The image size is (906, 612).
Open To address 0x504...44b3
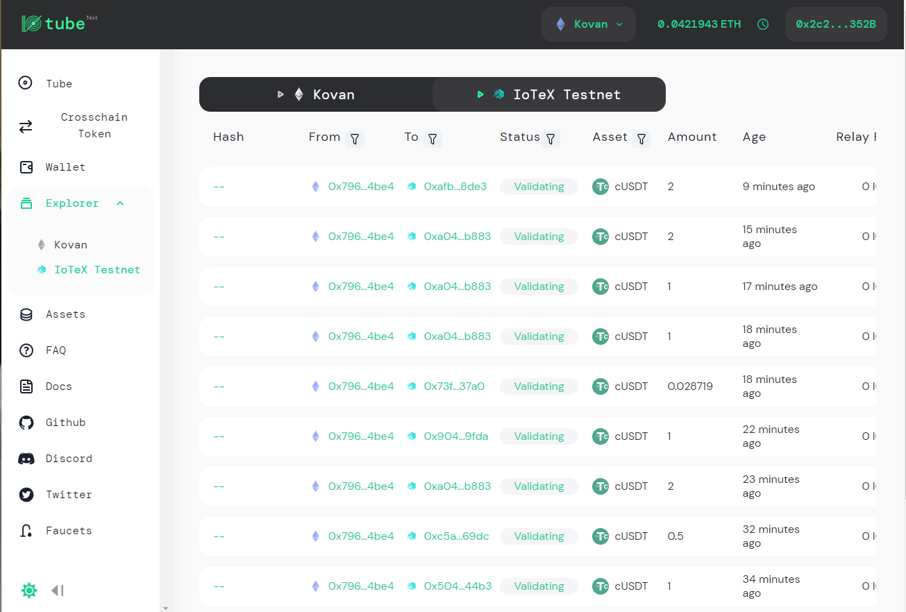pyautogui.click(x=458, y=586)
